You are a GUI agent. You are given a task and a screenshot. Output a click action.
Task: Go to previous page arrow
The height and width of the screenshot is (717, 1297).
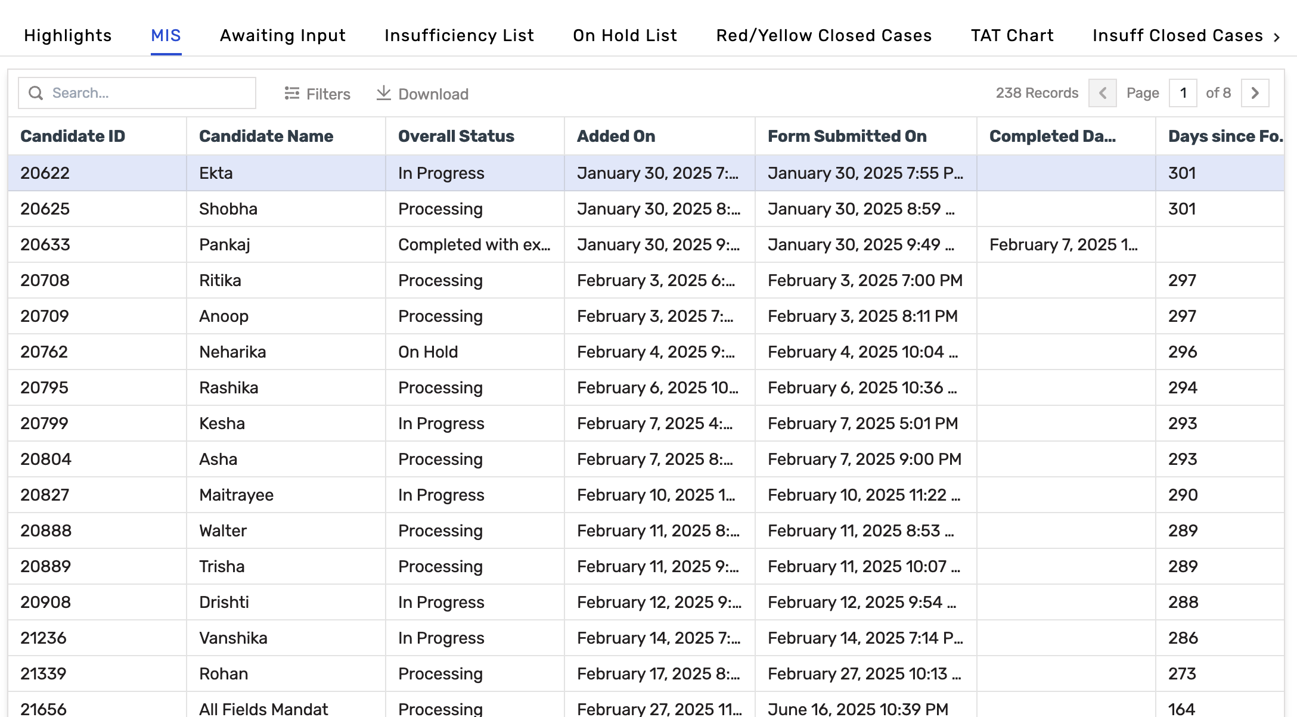click(x=1102, y=93)
